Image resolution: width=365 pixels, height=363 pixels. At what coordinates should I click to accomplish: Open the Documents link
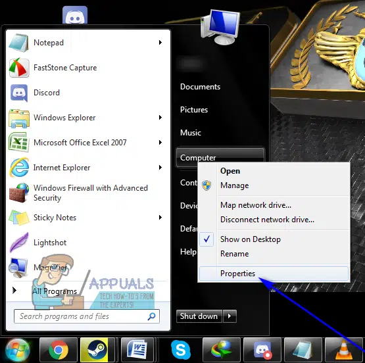(x=200, y=87)
